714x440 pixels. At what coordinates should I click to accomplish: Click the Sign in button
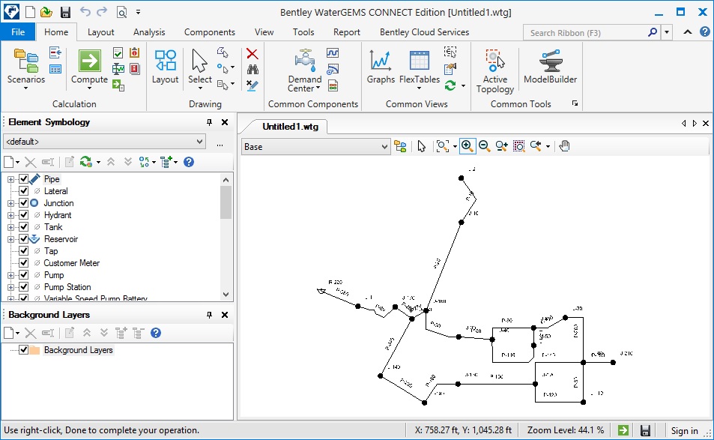[x=684, y=431]
